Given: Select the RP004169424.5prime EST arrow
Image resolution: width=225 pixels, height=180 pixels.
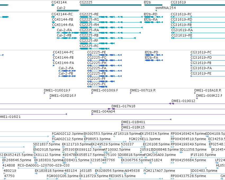Looking at the screenshot, I should [172, 136].
